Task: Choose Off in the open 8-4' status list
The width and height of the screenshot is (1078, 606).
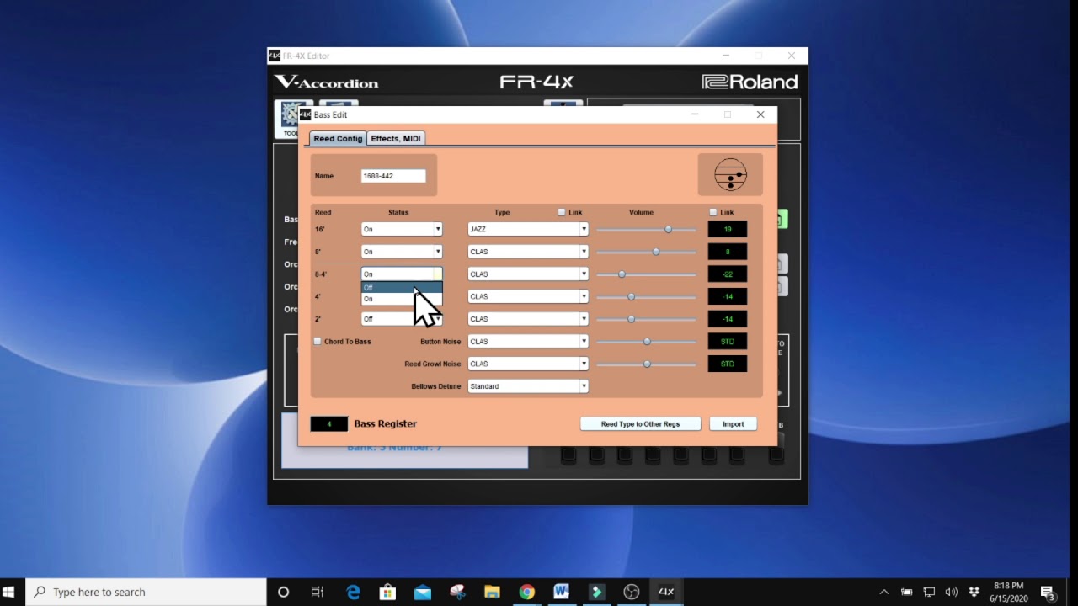Action: point(402,288)
